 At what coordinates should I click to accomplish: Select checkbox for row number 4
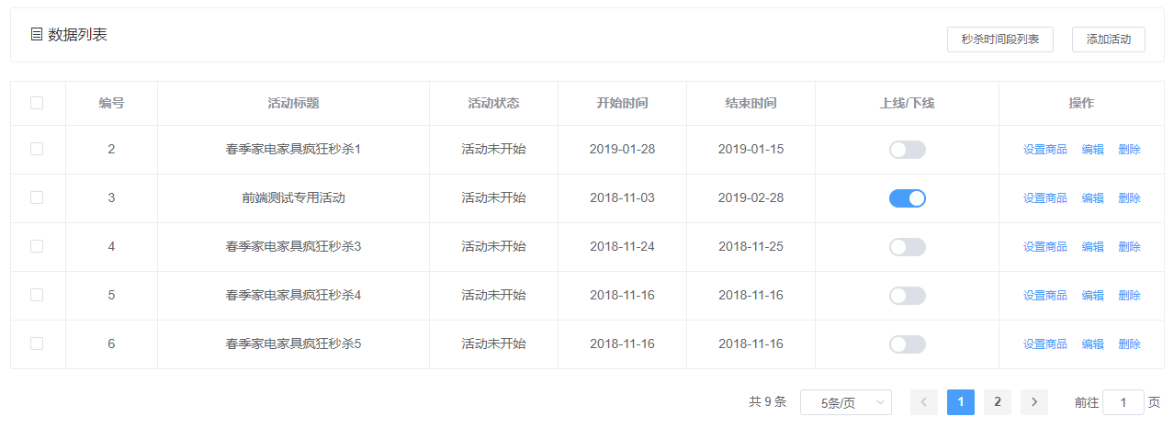[x=37, y=246]
